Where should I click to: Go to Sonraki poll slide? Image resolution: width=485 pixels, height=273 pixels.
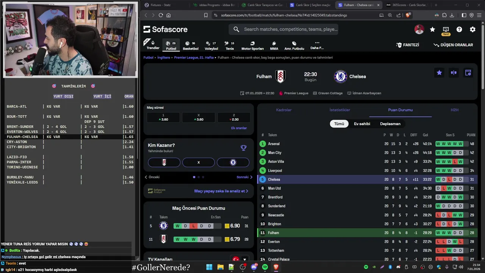[x=244, y=177]
